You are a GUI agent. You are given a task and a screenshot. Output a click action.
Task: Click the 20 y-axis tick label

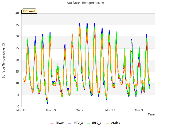(x=17, y=60)
